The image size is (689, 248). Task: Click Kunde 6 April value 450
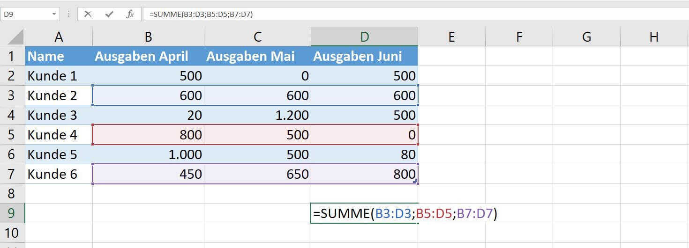coord(148,174)
